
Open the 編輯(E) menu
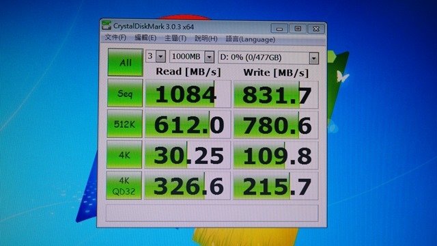point(145,38)
